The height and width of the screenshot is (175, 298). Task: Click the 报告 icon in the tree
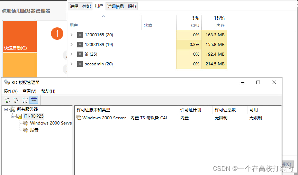pyautogui.click(x=26, y=130)
